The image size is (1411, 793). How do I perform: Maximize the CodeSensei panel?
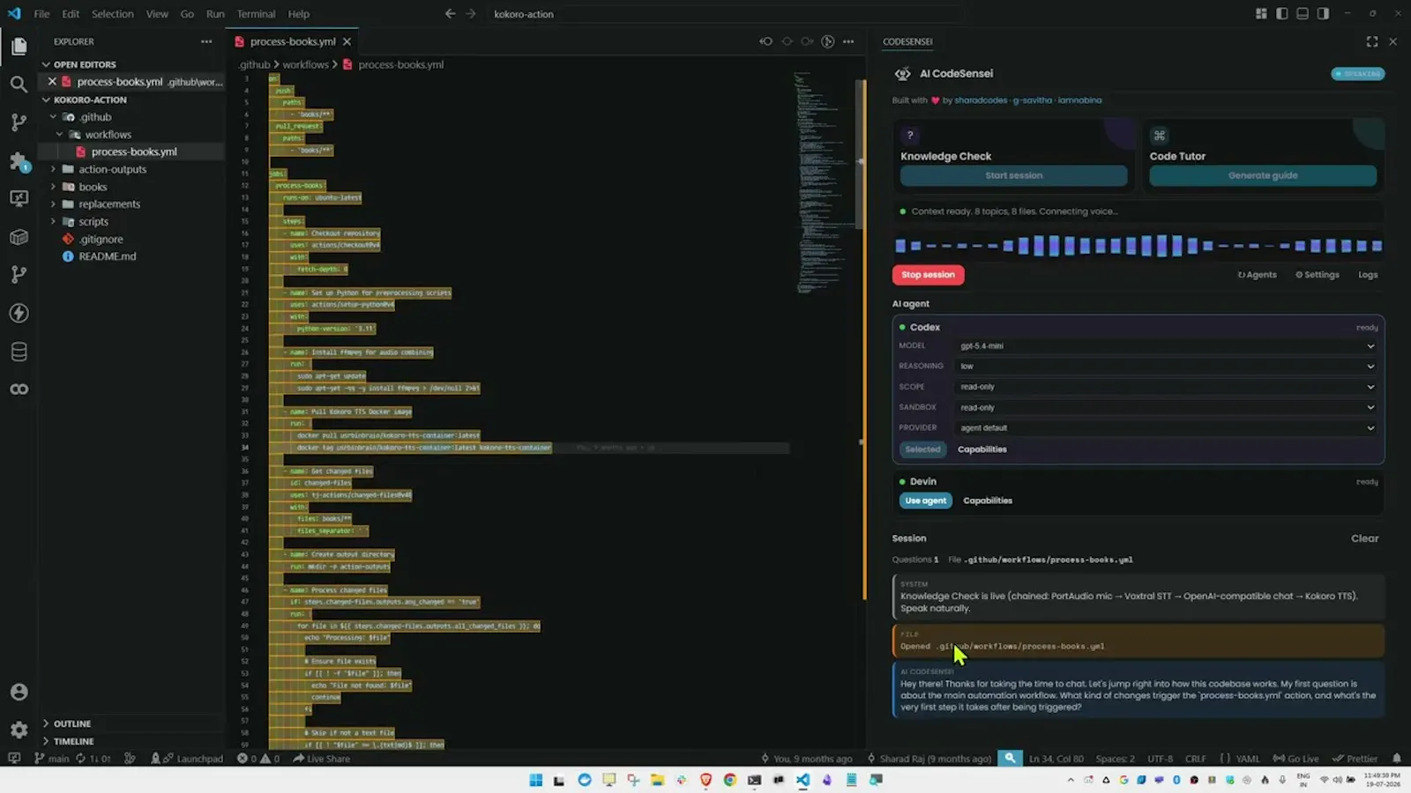pos(1372,41)
